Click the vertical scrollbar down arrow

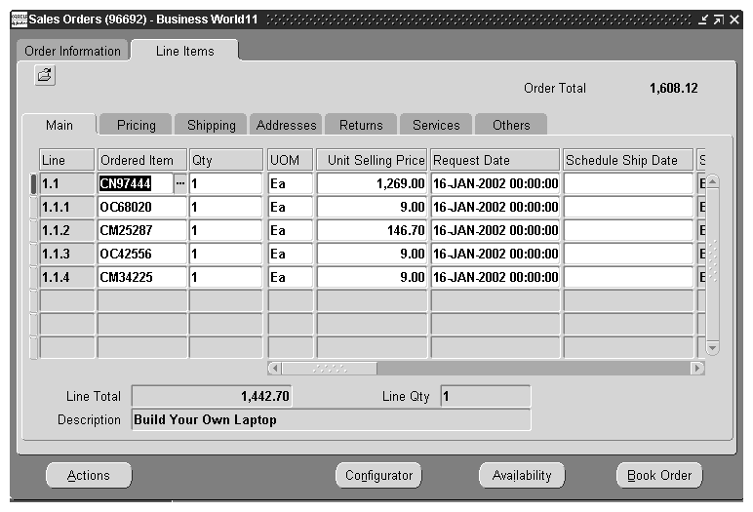(713, 348)
